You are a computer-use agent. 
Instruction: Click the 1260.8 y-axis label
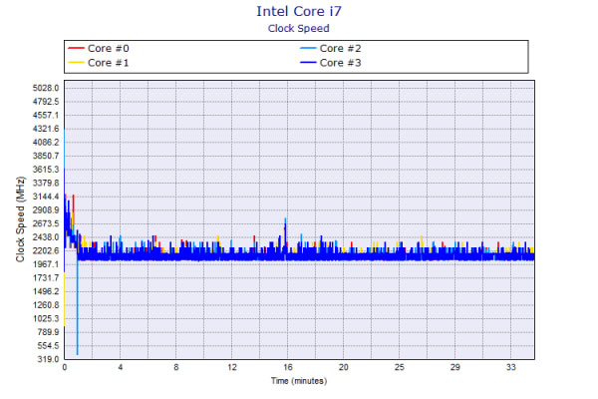(46, 305)
